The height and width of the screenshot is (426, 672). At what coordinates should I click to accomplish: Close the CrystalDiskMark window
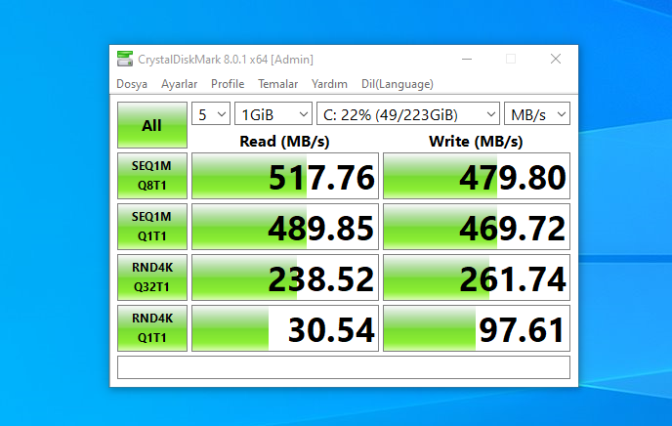pyautogui.click(x=556, y=59)
